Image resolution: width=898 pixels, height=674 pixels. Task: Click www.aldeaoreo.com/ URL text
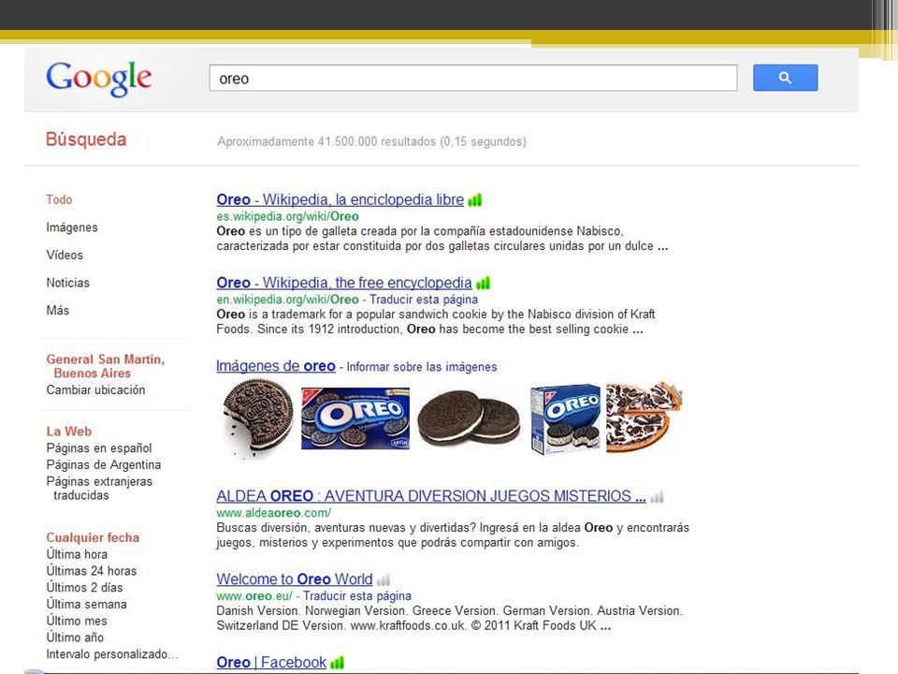274,513
